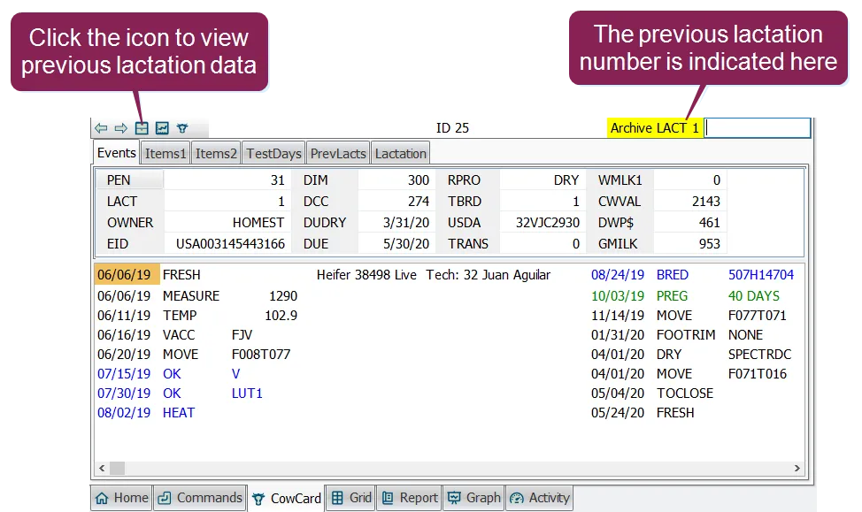Open the Commands bottom tab
862x512 pixels.
pyautogui.click(x=200, y=498)
